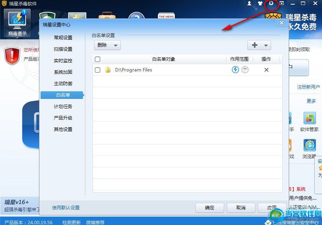The width and height of the screenshot is (322, 225).
Task: Check the box for D:\Program Files row
Action: click(x=98, y=70)
